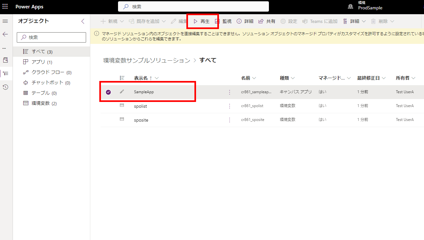The height and width of the screenshot is (240, 424).
Task: Open the more commands menu for spolist
Action: [229, 105]
